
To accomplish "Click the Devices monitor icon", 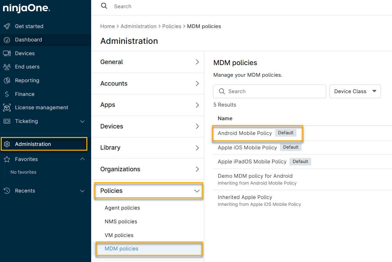I will pyautogui.click(x=7, y=53).
